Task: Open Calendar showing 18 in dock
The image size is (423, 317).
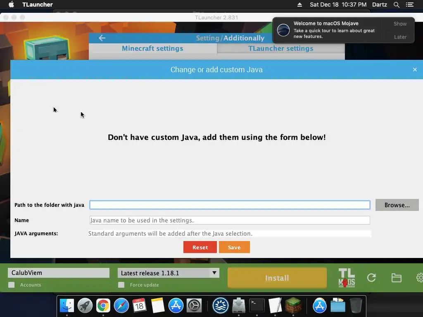Action: pos(139,306)
